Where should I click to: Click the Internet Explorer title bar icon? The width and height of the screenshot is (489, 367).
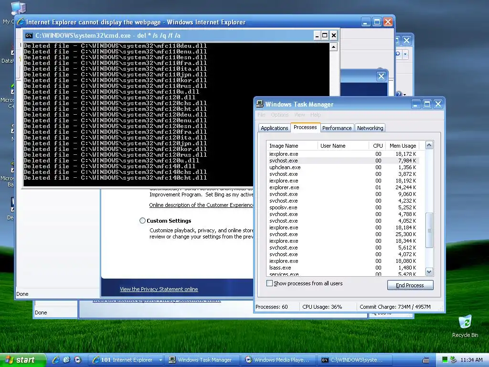click(21, 22)
